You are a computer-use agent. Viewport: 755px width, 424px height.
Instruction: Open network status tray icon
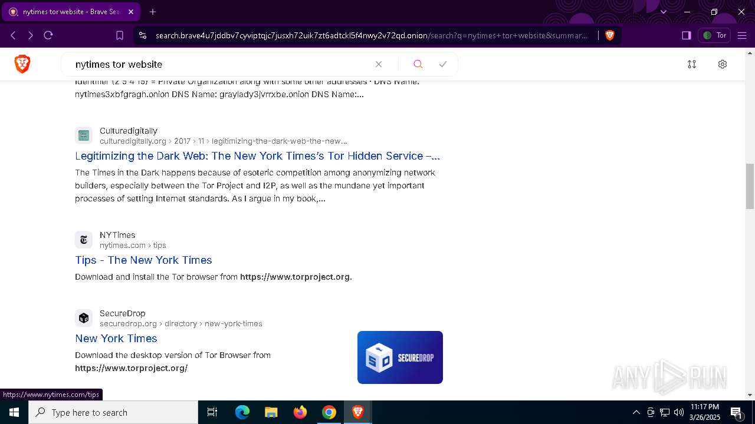665,412
